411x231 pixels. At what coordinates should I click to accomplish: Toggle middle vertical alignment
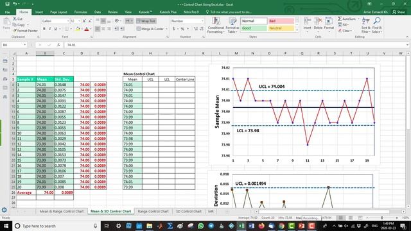(x=103, y=21)
